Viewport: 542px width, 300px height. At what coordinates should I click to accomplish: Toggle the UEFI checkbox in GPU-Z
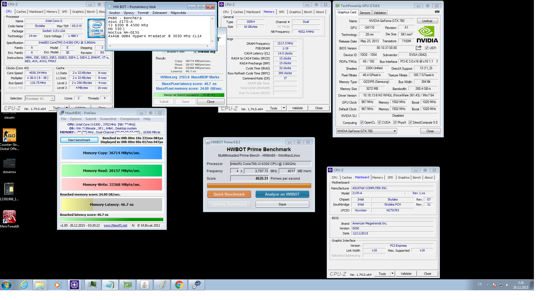(427, 48)
